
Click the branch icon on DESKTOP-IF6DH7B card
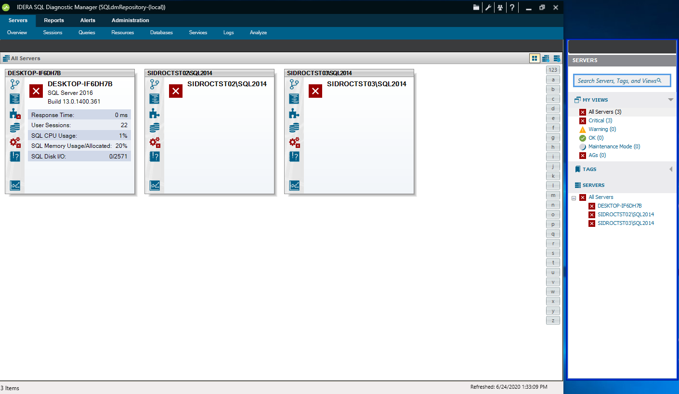tap(15, 84)
